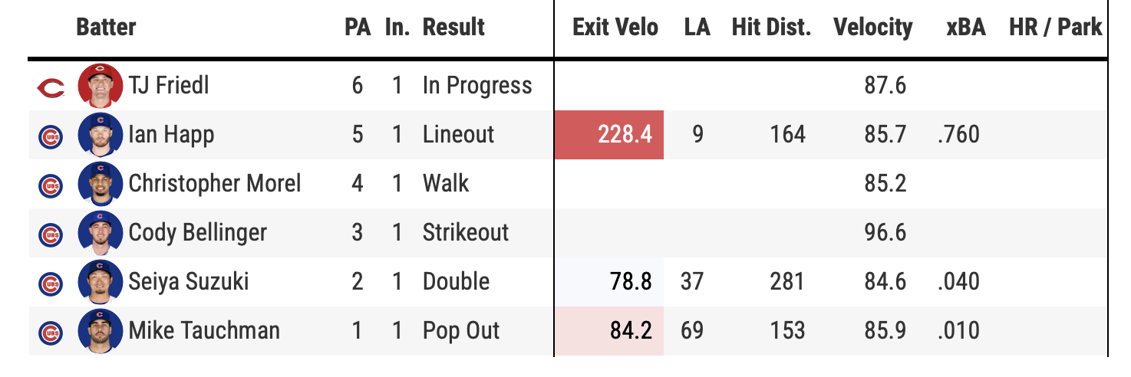
Task: Click the Cubs logo beside Cody Bellinger
Action: pyautogui.click(x=51, y=234)
